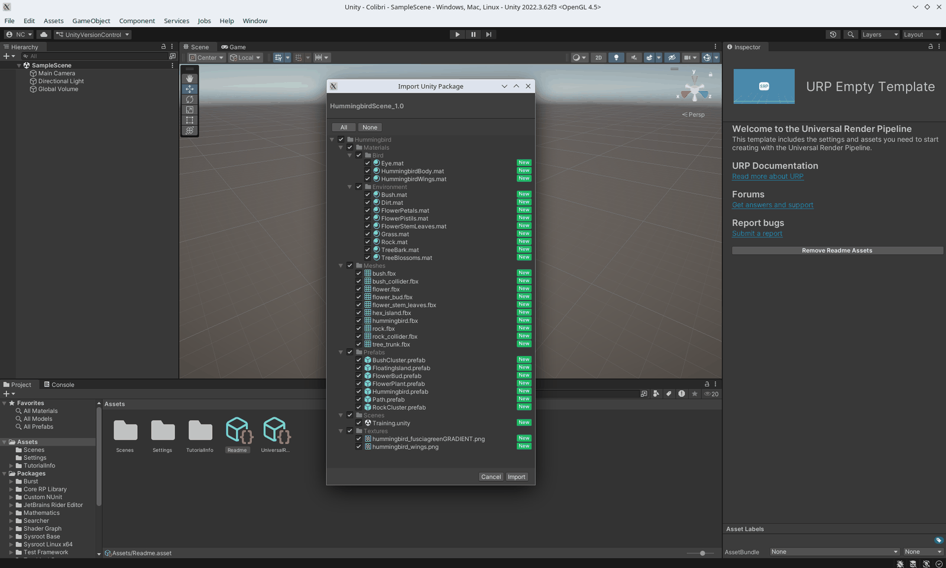This screenshot has width=946, height=568.
Task: Open the Read more about URP link
Action: (x=767, y=177)
